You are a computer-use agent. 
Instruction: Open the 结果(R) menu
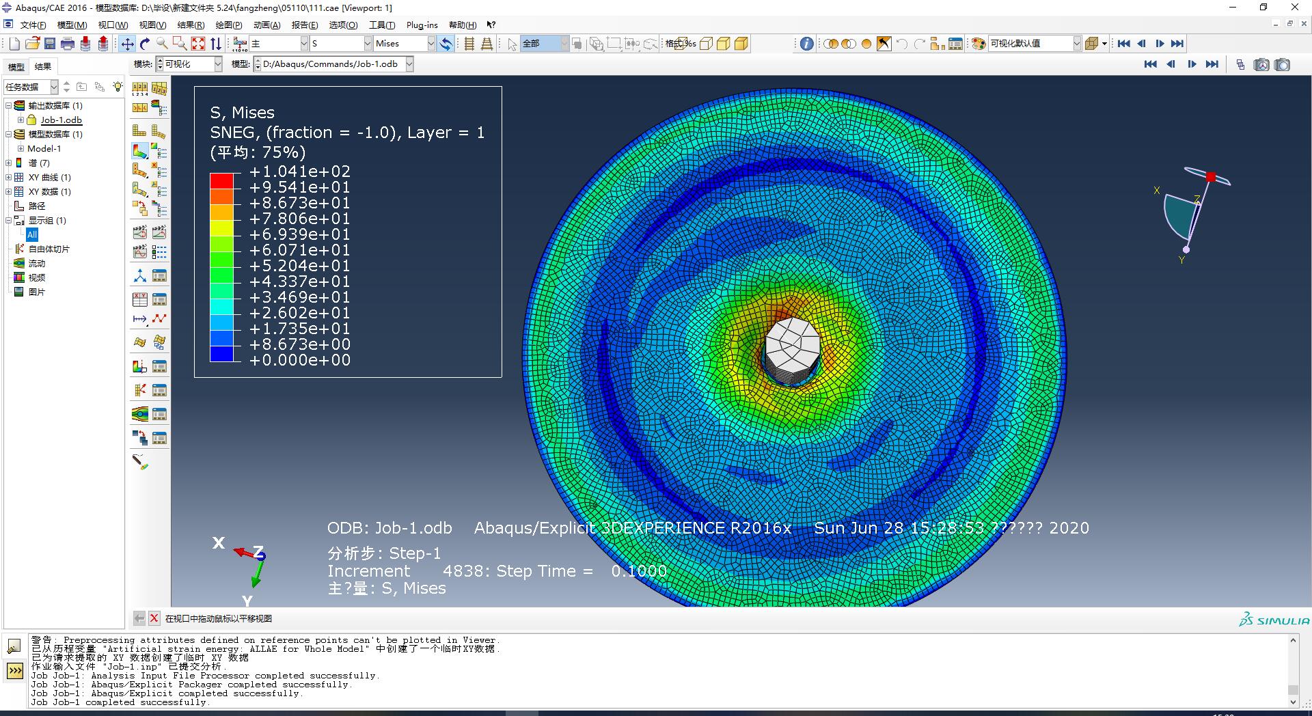click(x=191, y=25)
